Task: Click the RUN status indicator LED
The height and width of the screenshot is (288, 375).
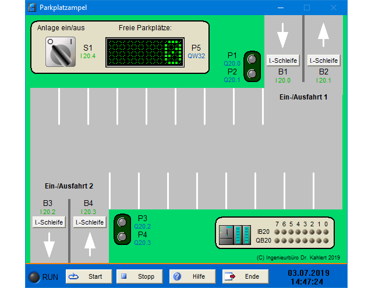Action: [34, 277]
